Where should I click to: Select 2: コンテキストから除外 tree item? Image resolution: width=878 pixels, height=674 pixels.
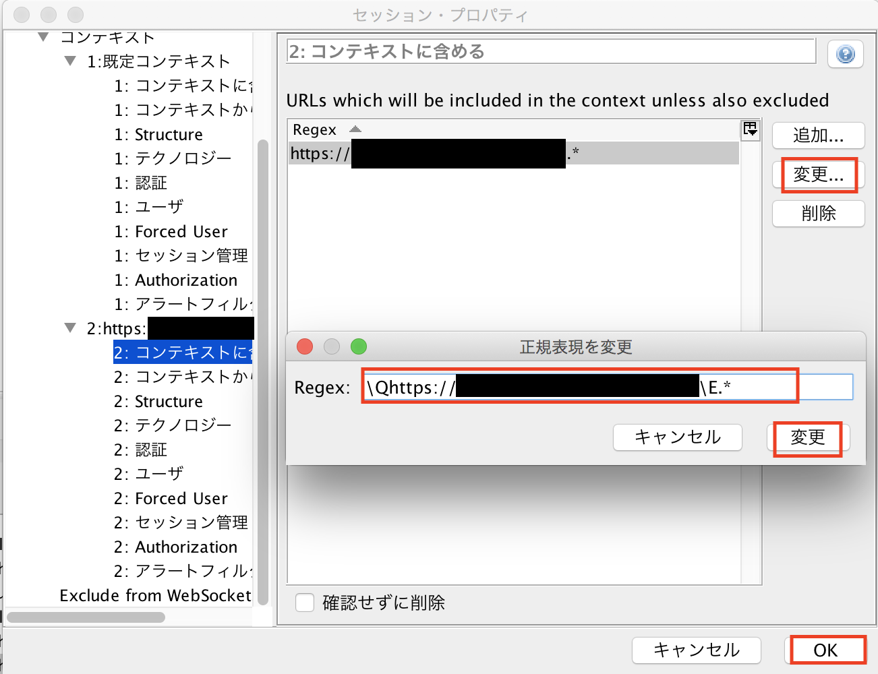tap(183, 377)
